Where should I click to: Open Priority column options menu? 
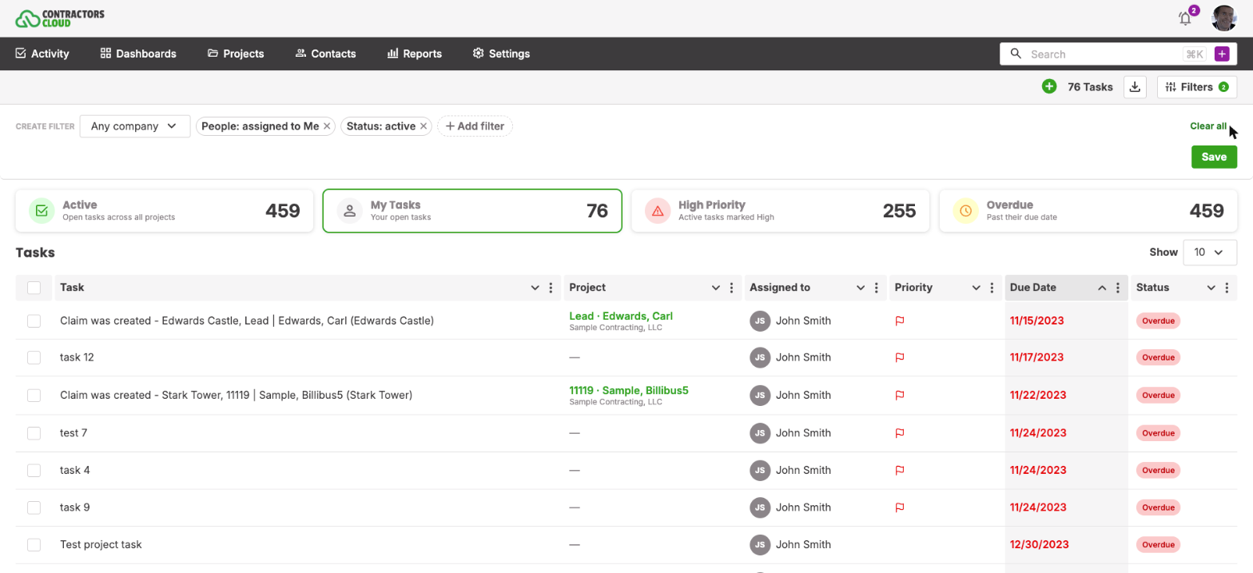point(992,288)
